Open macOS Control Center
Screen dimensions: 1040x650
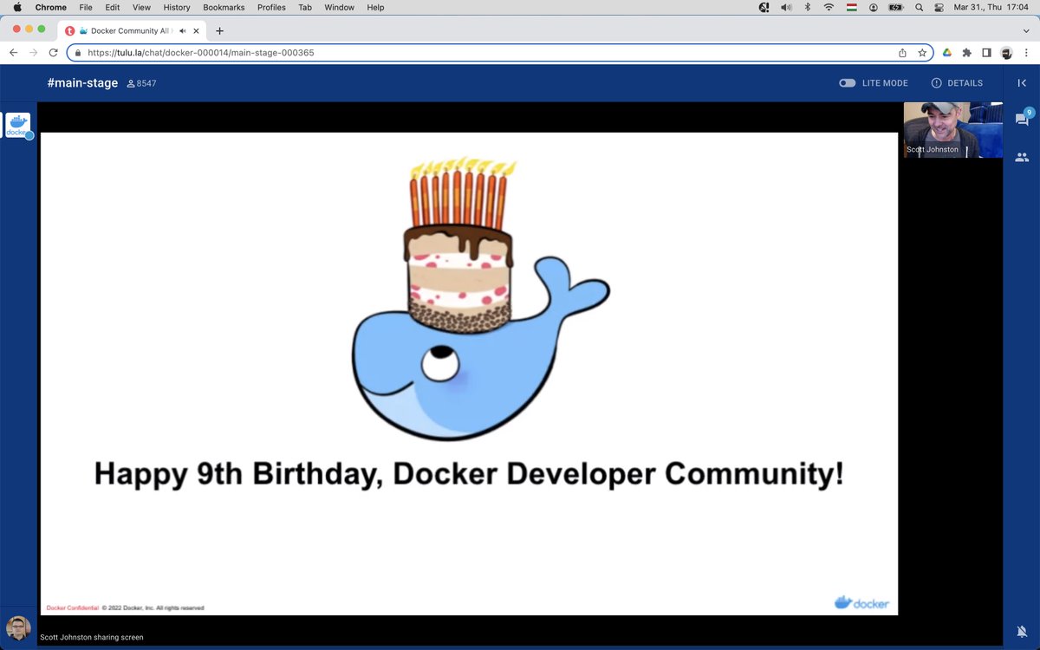939,7
